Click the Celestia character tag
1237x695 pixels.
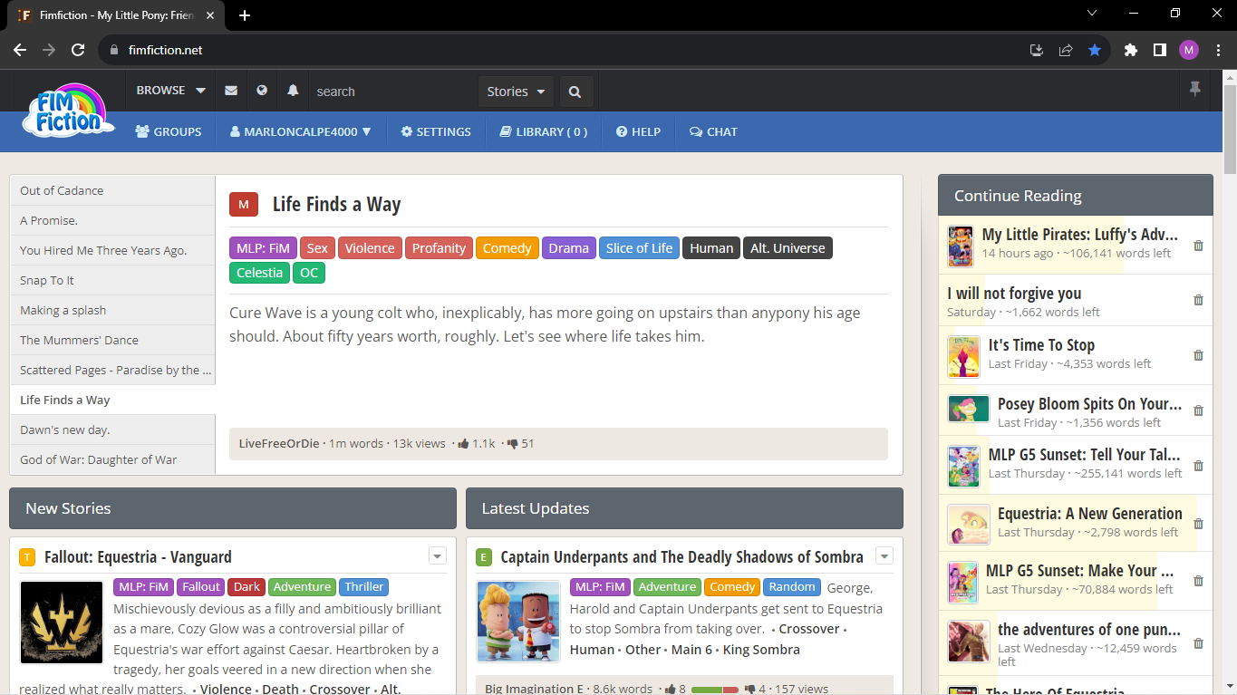[x=260, y=273]
